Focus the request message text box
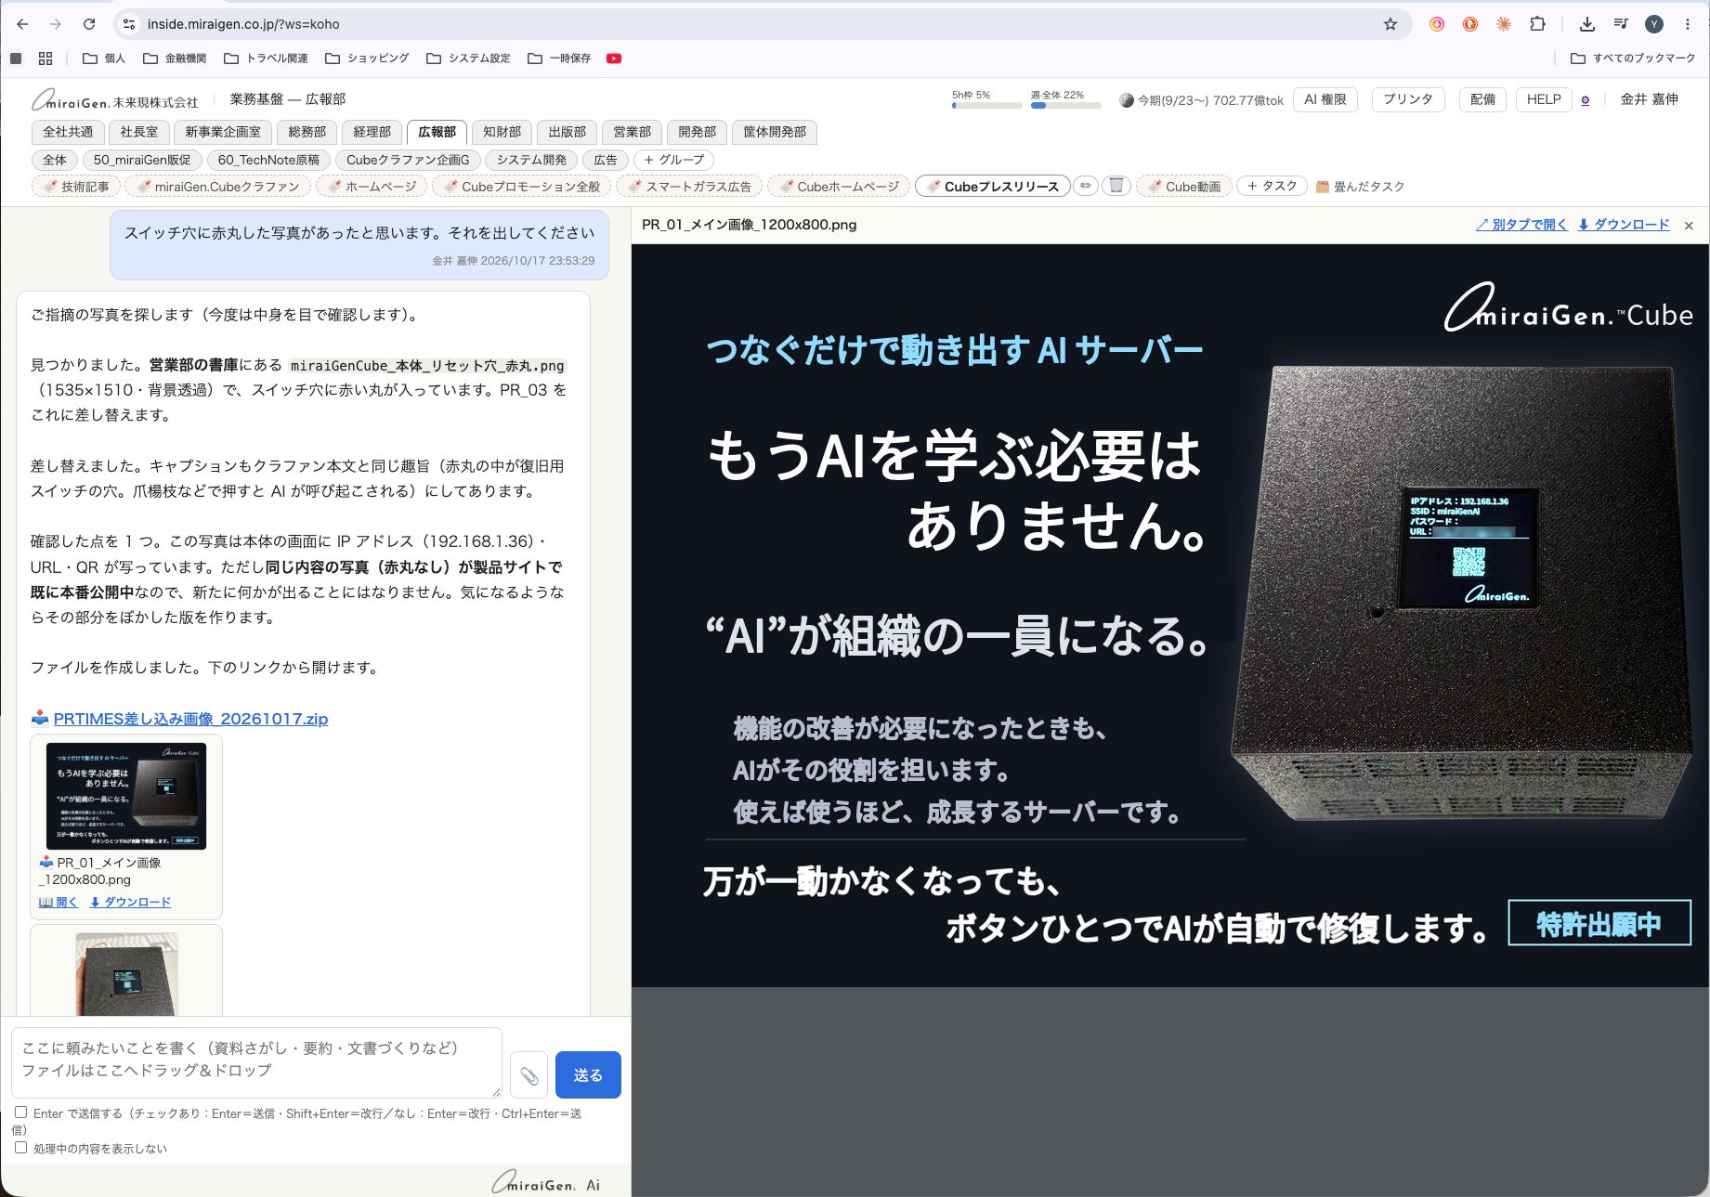The height and width of the screenshot is (1197, 1710). [x=256, y=1062]
